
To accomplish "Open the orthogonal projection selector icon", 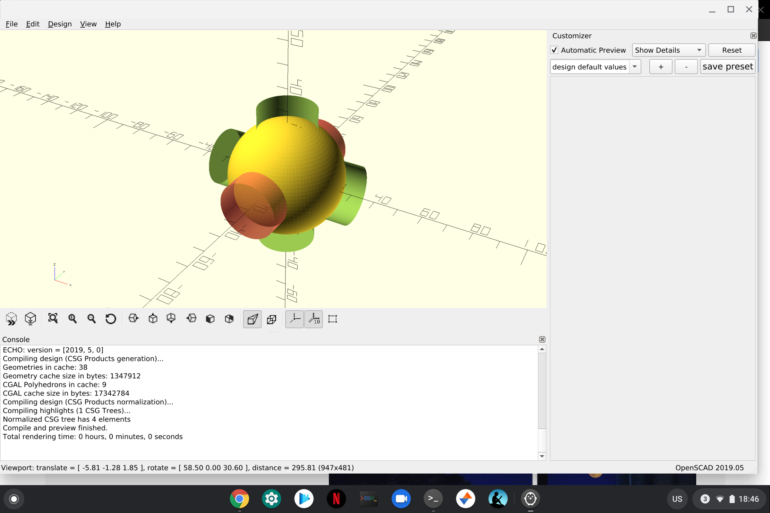I will click(x=272, y=319).
